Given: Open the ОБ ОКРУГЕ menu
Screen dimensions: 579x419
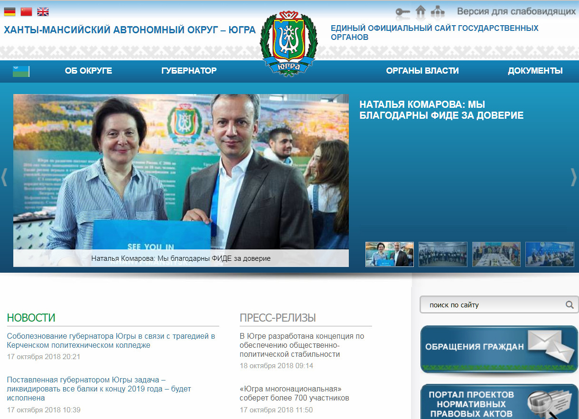Looking at the screenshot, I should click(88, 71).
